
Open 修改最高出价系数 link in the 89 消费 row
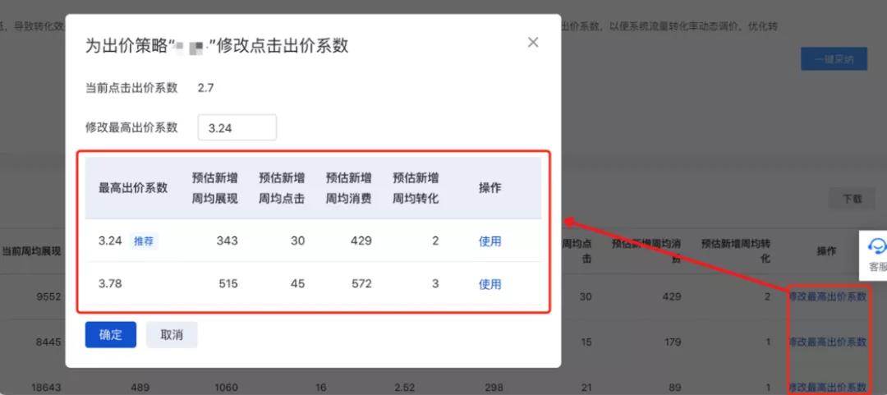(827, 386)
